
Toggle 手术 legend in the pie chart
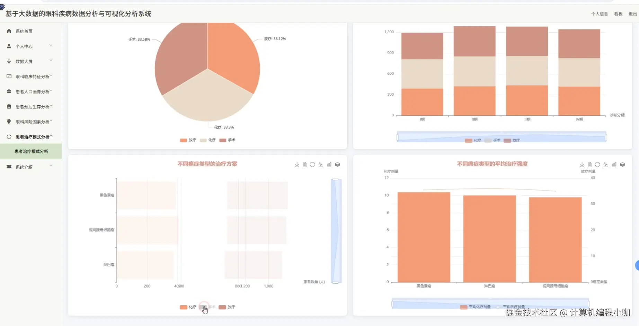coord(227,140)
